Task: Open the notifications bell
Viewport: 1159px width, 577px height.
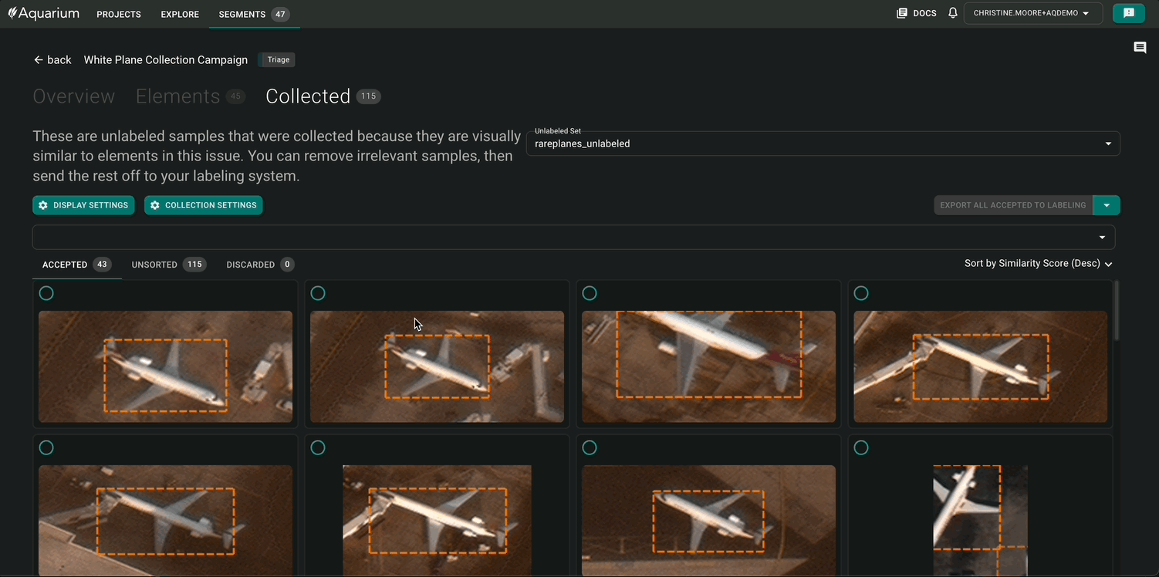Action: click(x=953, y=13)
